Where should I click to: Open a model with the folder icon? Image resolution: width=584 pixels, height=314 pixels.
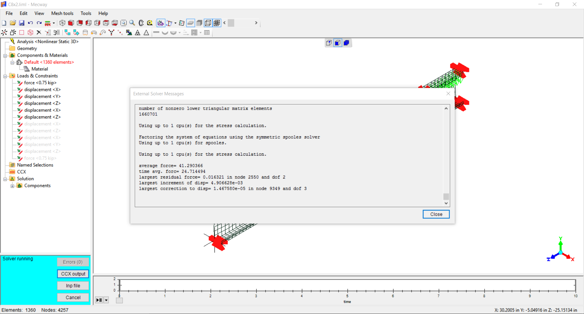tap(13, 23)
